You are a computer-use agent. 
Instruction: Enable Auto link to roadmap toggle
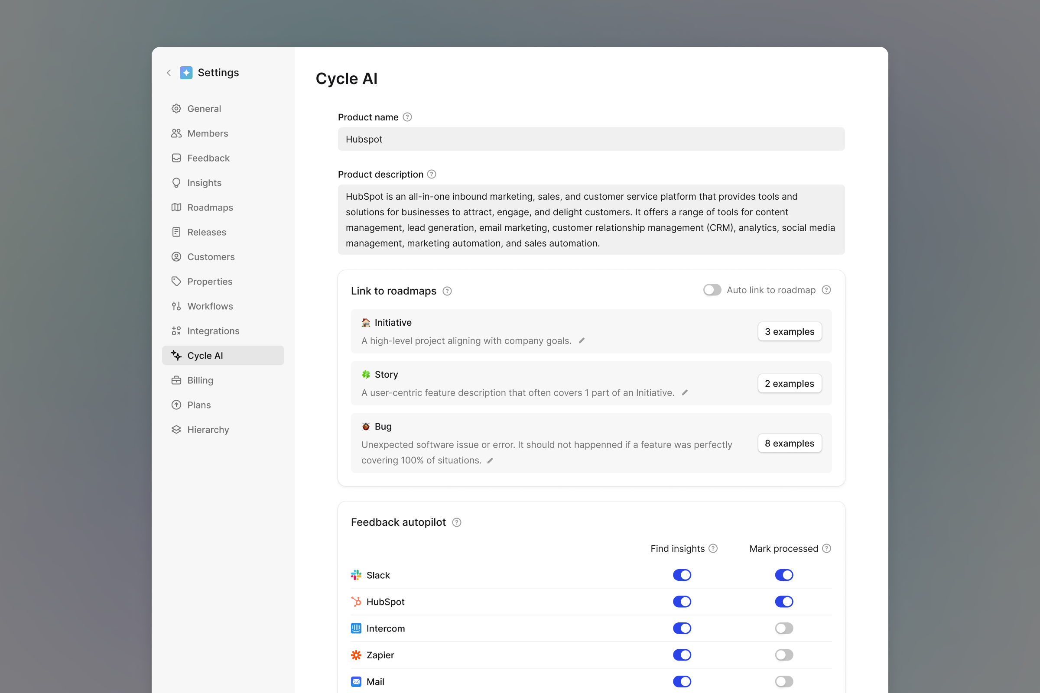tap(712, 290)
